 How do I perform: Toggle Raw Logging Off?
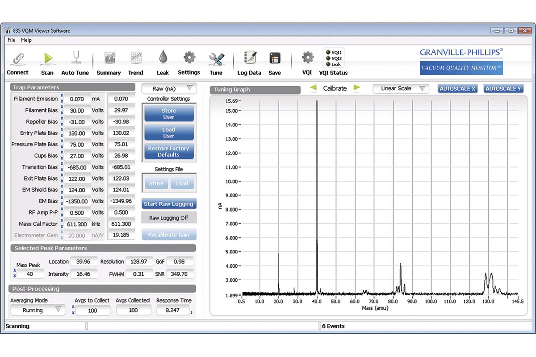[x=169, y=218]
